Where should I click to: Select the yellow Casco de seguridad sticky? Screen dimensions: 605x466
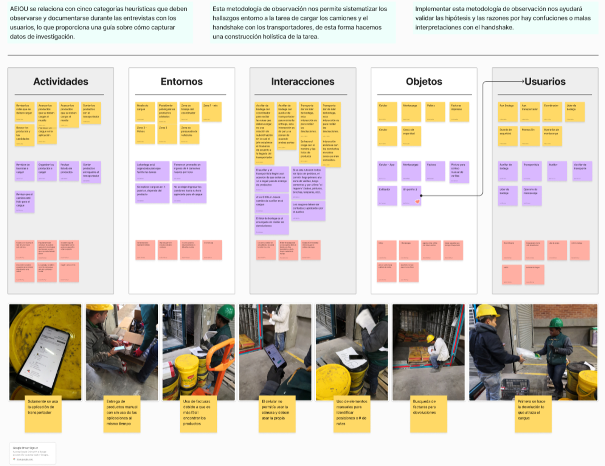pos(411,136)
